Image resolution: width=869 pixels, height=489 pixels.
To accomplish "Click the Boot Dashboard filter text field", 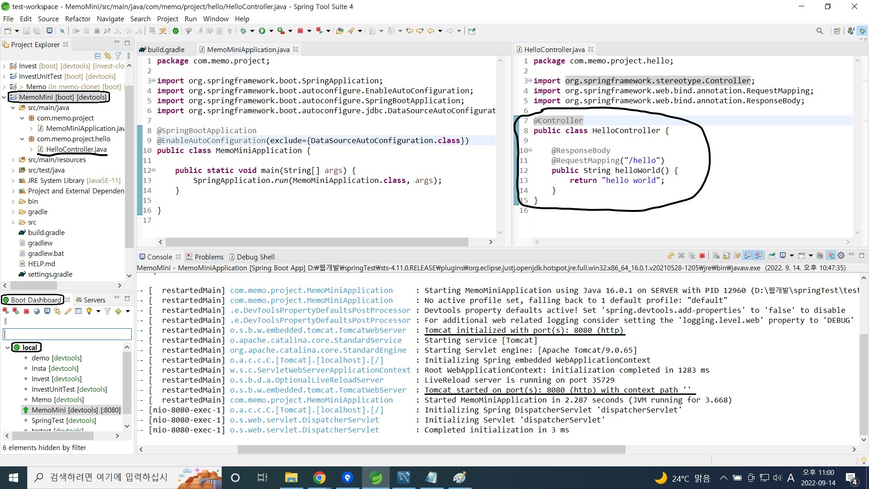I will coord(67,334).
